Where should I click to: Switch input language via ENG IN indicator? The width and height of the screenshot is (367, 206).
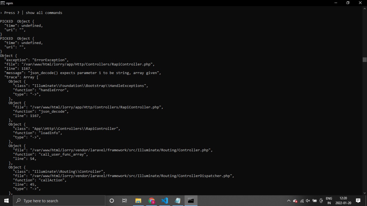(x=329, y=201)
